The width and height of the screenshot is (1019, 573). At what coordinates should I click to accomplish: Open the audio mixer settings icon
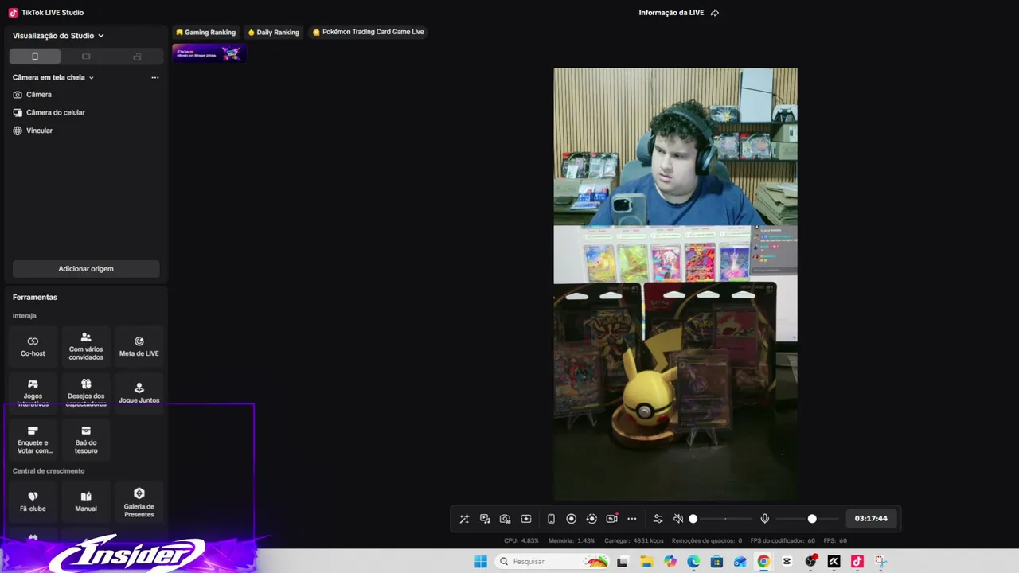658,519
